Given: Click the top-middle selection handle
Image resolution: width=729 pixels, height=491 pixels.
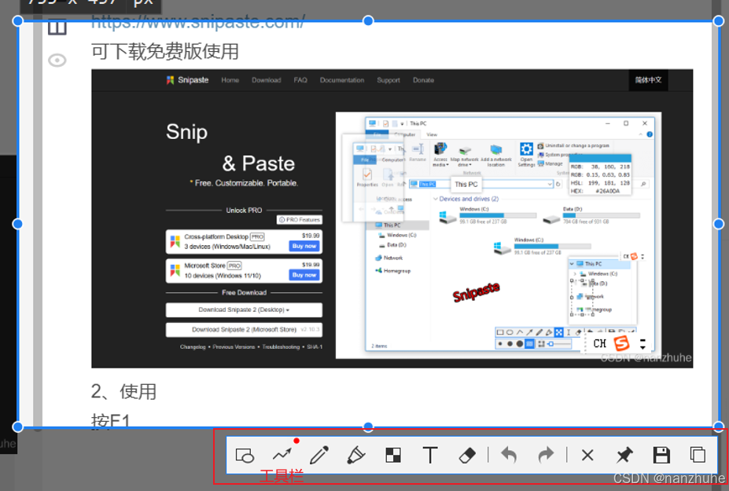Looking at the screenshot, I should point(368,21).
